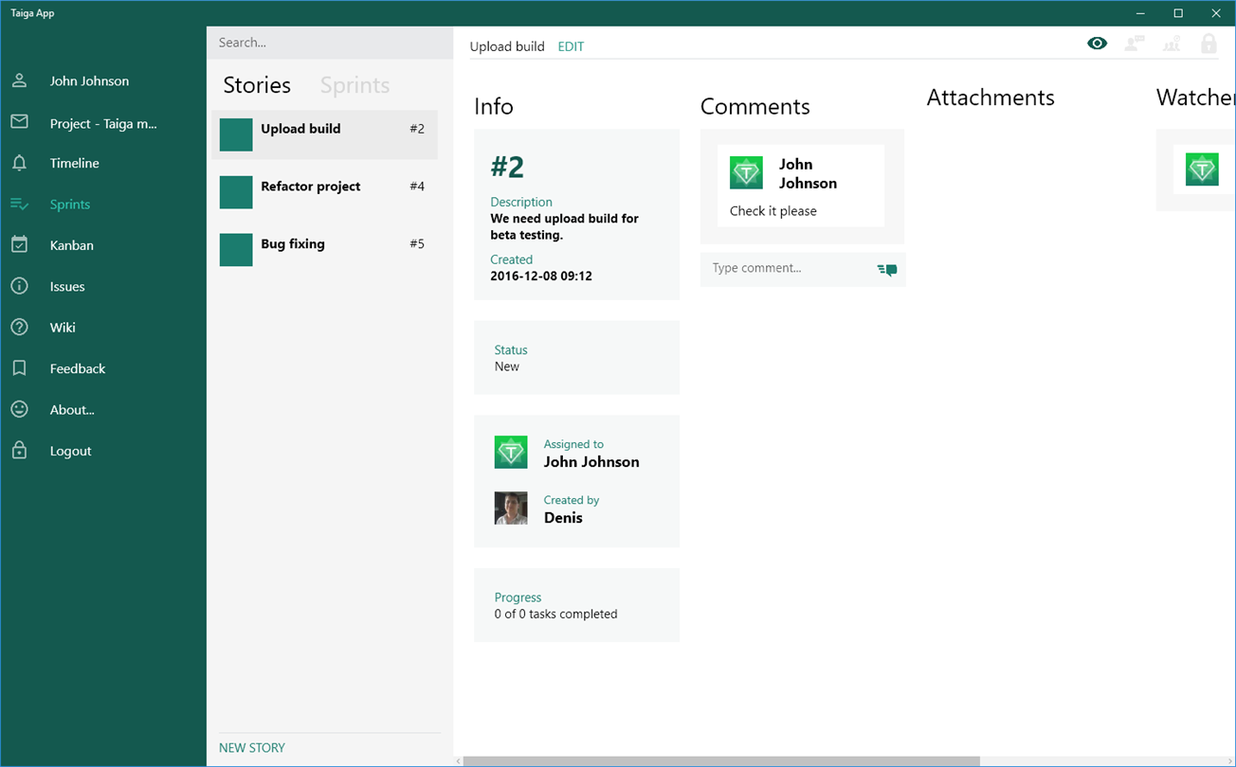Screen dimensions: 1236x767
Task: Click the EDIT link
Action: tap(571, 46)
